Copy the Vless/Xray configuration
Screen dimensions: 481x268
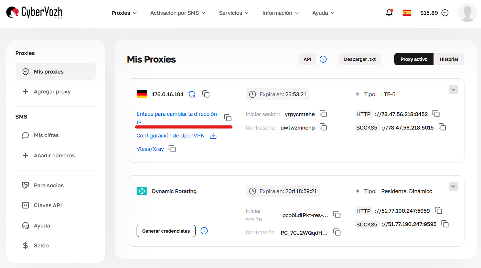(x=172, y=149)
